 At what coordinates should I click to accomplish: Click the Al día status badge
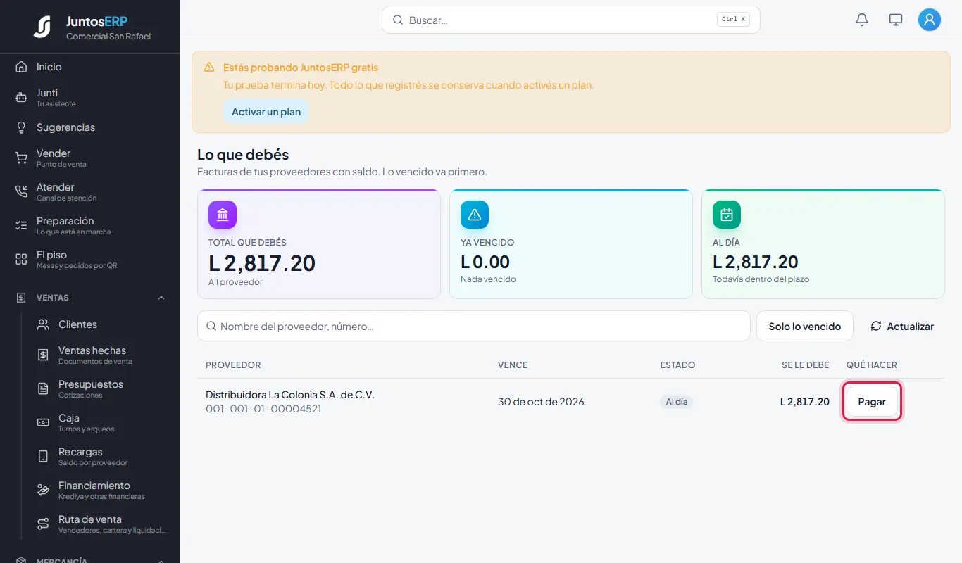tap(677, 402)
